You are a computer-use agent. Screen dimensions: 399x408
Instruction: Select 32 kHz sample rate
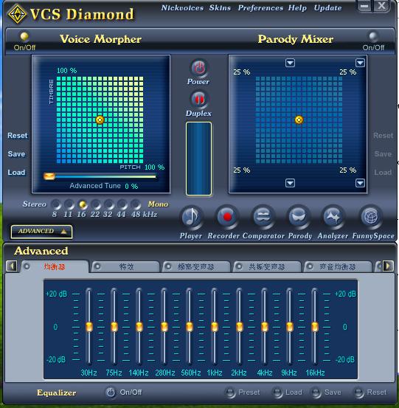pos(108,204)
